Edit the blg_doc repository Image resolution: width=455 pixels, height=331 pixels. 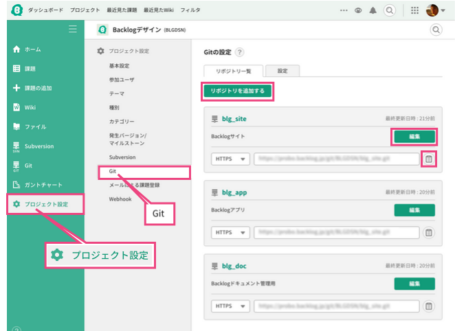point(414,284)
